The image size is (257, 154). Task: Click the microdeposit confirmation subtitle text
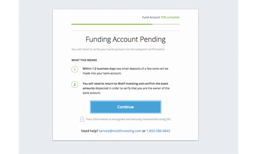[x=118, y=49]
